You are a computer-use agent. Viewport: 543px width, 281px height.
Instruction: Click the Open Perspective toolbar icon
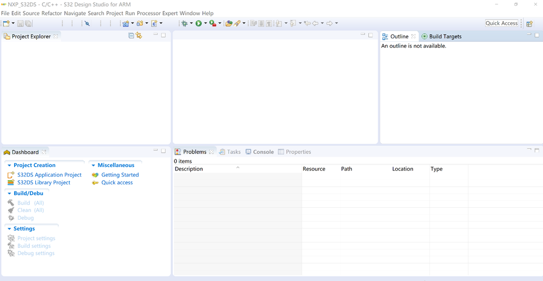[529, 24]
